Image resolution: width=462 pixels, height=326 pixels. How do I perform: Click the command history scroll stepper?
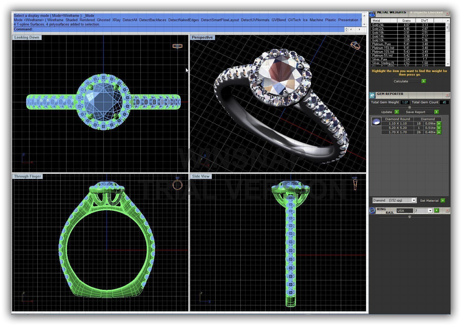(346, 29)
